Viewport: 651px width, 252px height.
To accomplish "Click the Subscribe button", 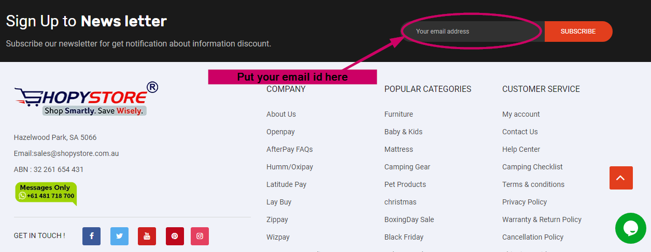I will click(578, 31).
